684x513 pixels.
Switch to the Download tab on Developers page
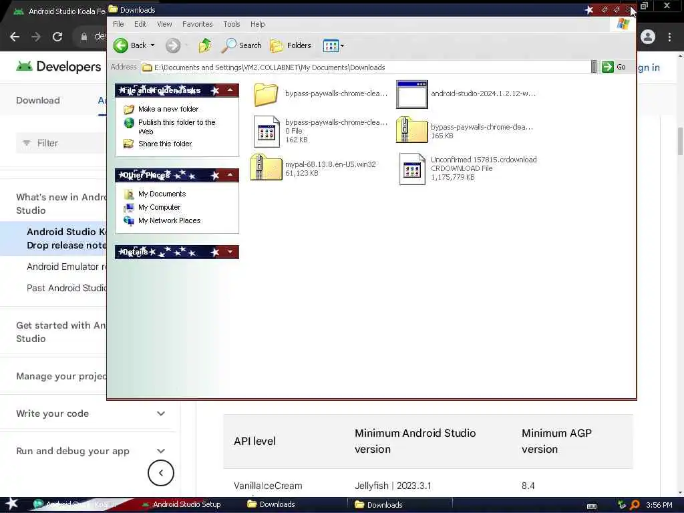(x=38, y=100)
